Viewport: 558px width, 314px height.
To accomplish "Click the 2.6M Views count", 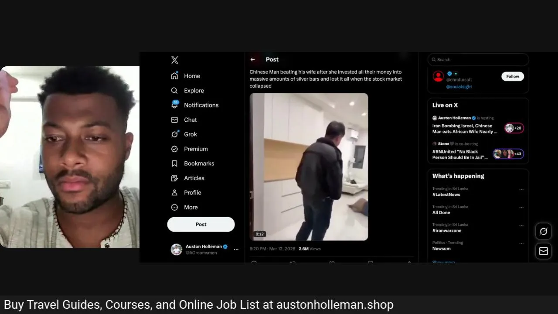I will coord(310,249).
